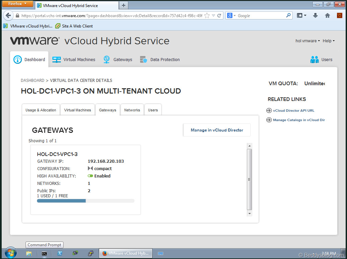
Task: Open the Virtual Machines monitor icon
Action: coord(56,60)
